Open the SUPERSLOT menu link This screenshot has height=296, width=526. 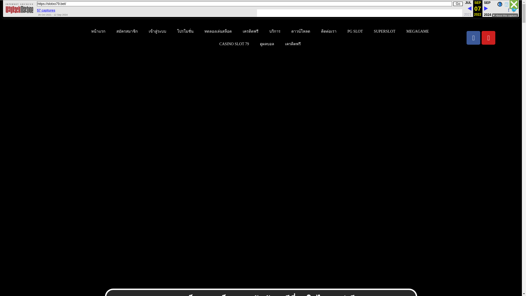pos(384,32)
